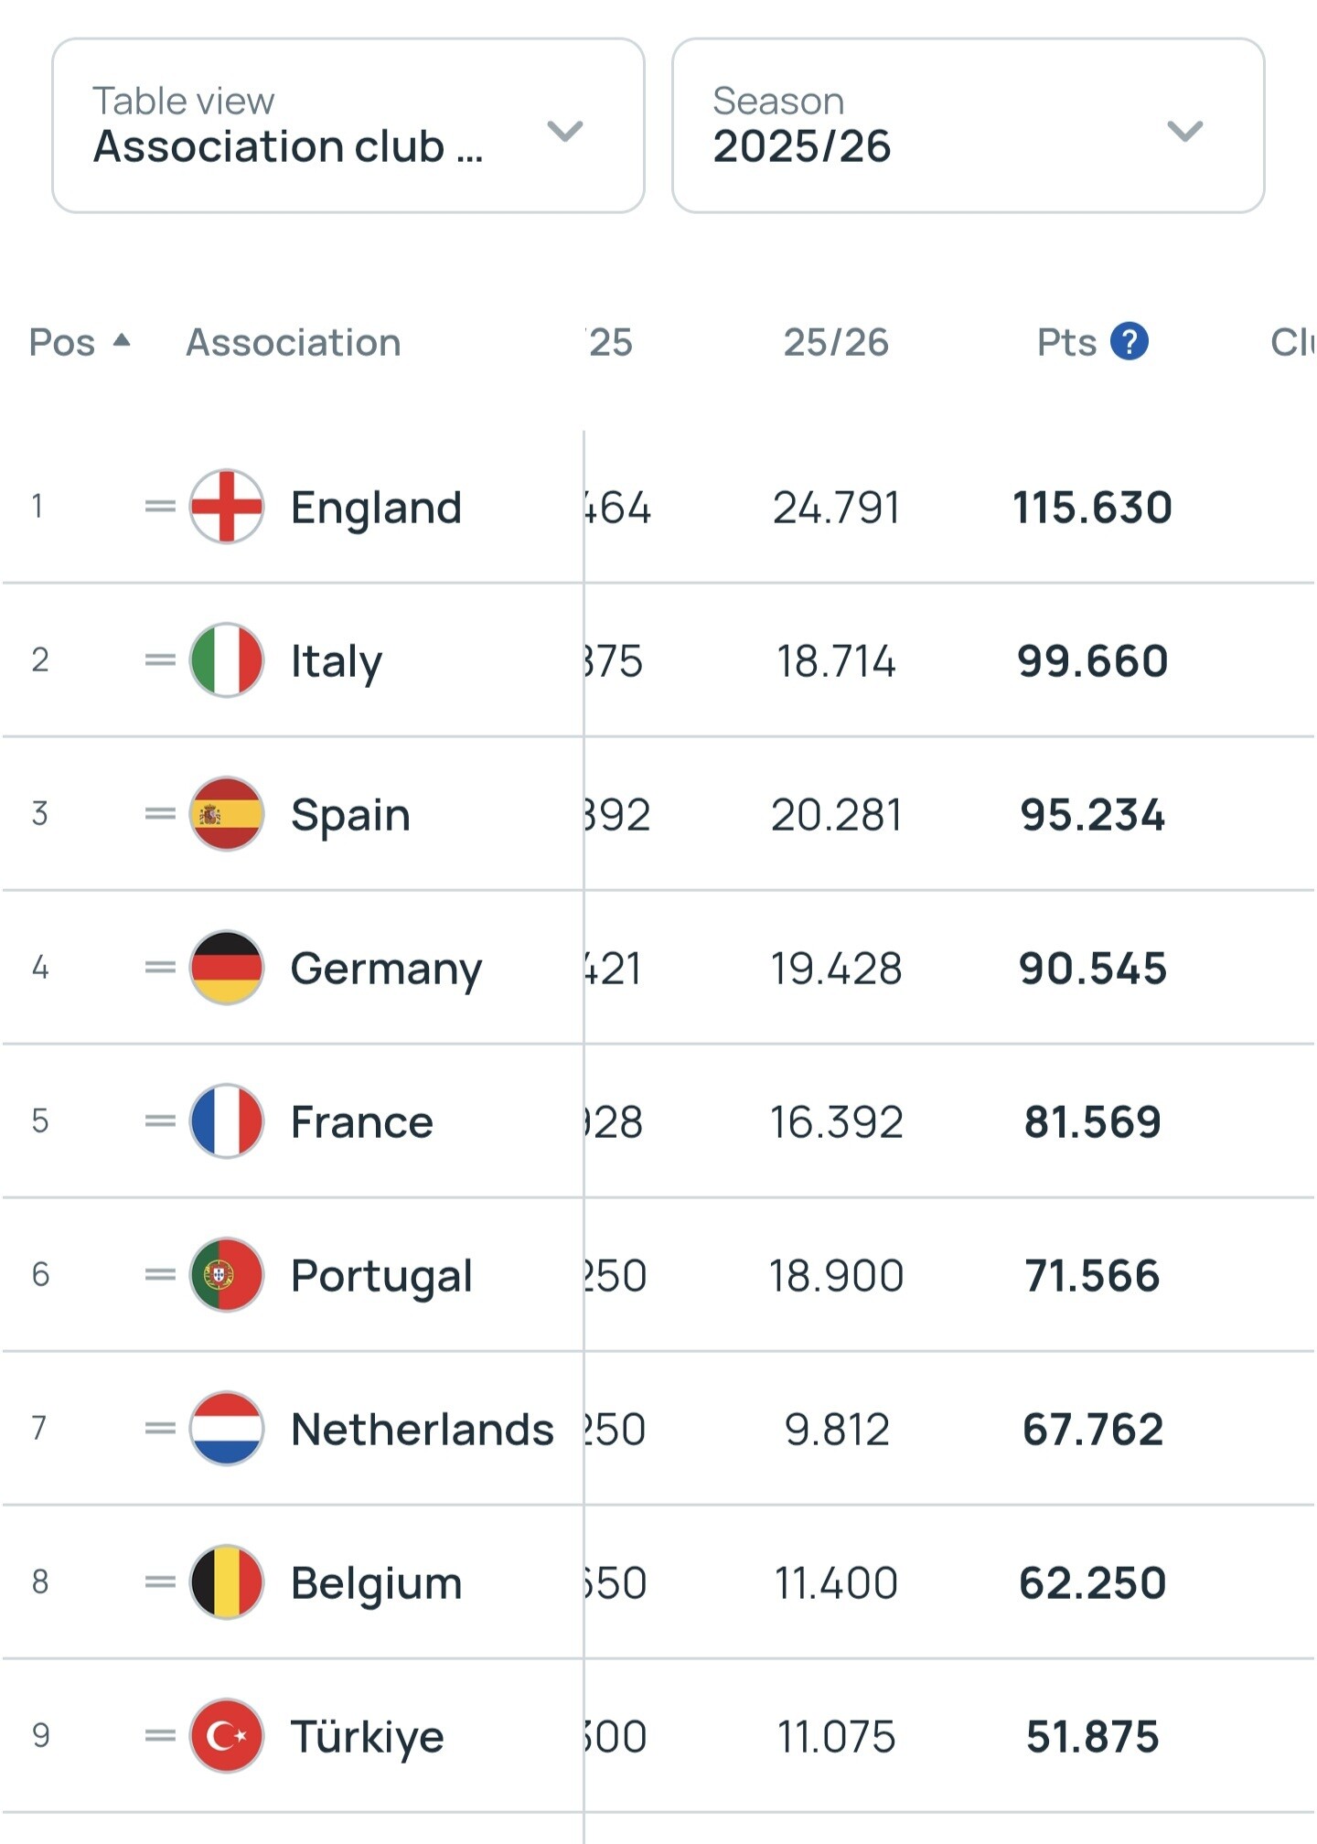1317x1844 pixels.
Task: Click the France flag icon
Action: [x=227, y=1121]
